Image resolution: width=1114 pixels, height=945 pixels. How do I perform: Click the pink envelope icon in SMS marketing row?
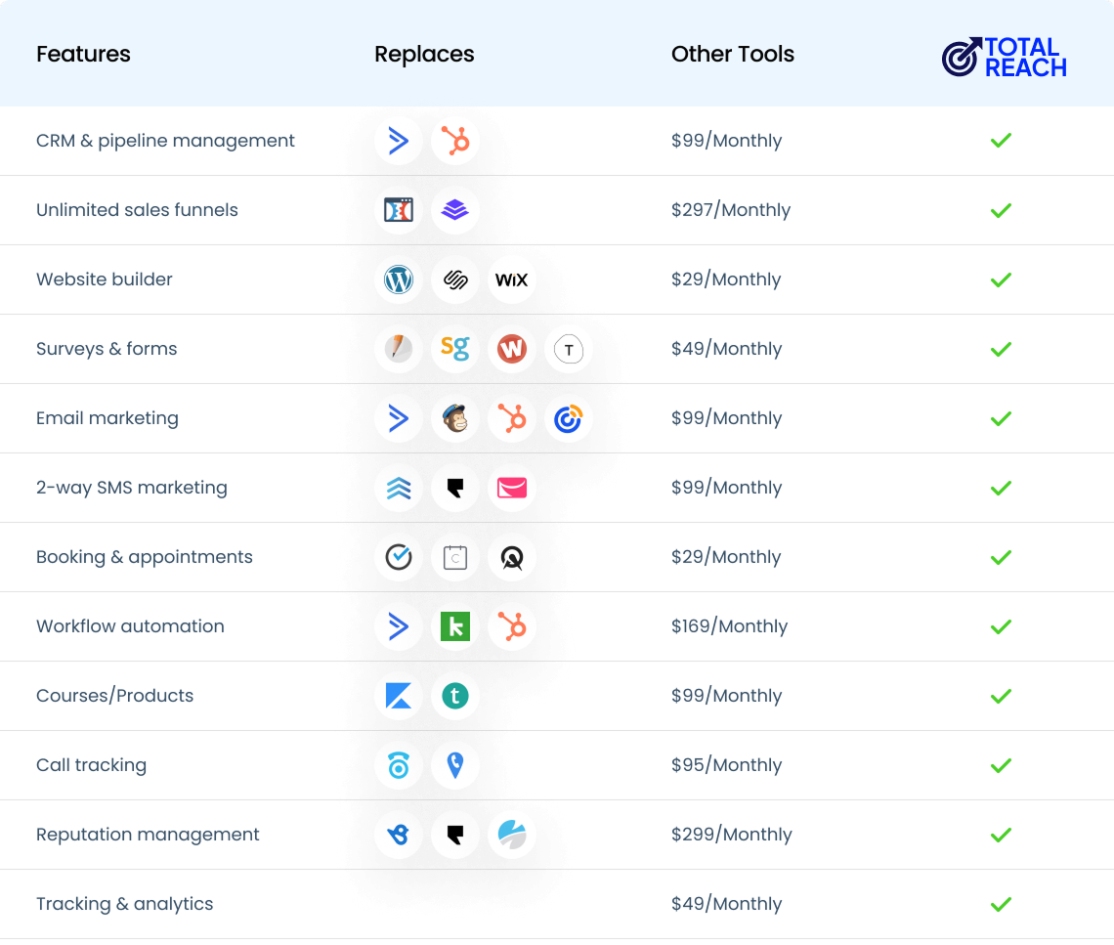point(511,489)
